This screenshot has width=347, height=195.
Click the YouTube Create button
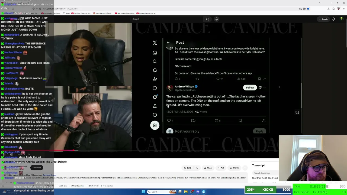[323, 19]
